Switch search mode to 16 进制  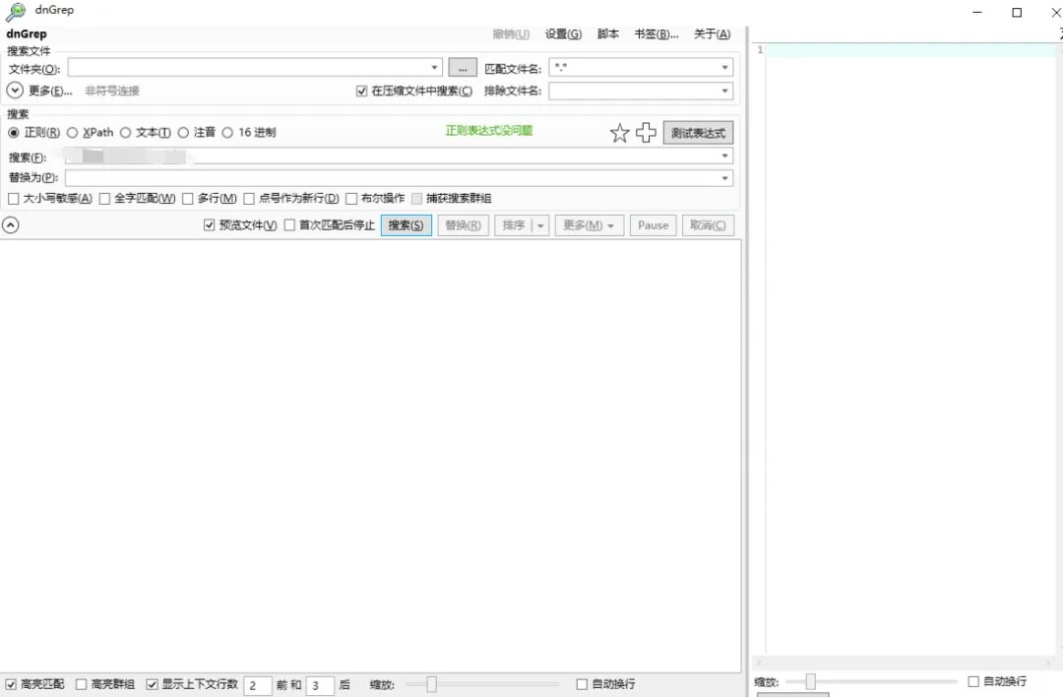[x=227, y=132]
